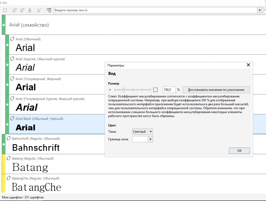266x201 pixels.
Task: Click the label Arial (Обычный)
Action: (28, 39)
